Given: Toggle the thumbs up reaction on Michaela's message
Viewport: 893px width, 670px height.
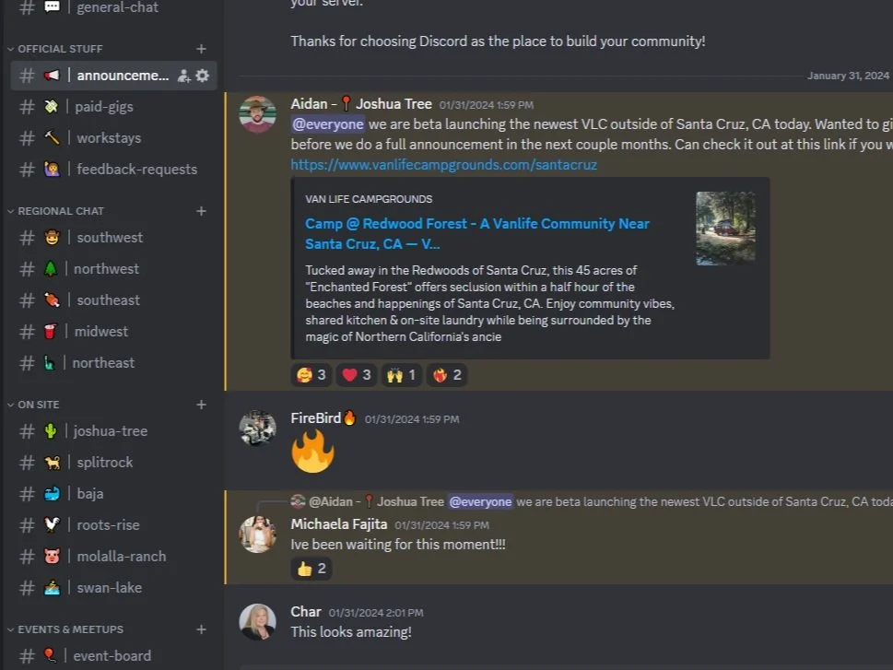Looking at the screenshot, I should tap(311, 568).
